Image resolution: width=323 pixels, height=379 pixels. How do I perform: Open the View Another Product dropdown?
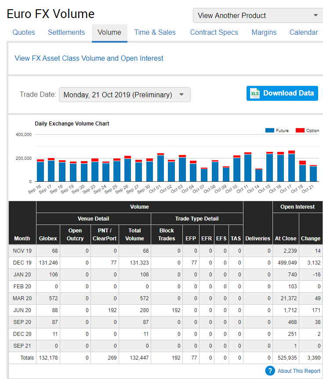coord(258,15)
